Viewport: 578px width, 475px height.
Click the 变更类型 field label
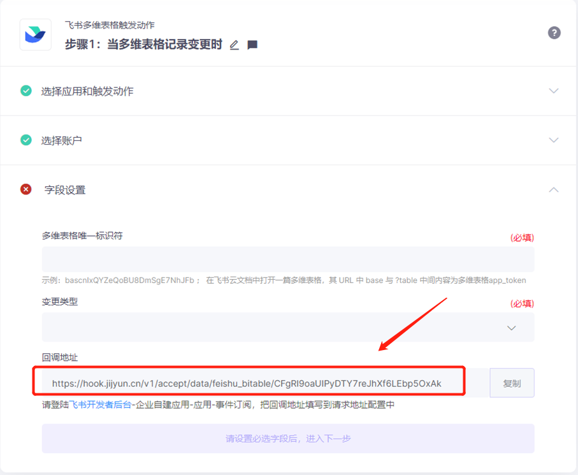60,302
